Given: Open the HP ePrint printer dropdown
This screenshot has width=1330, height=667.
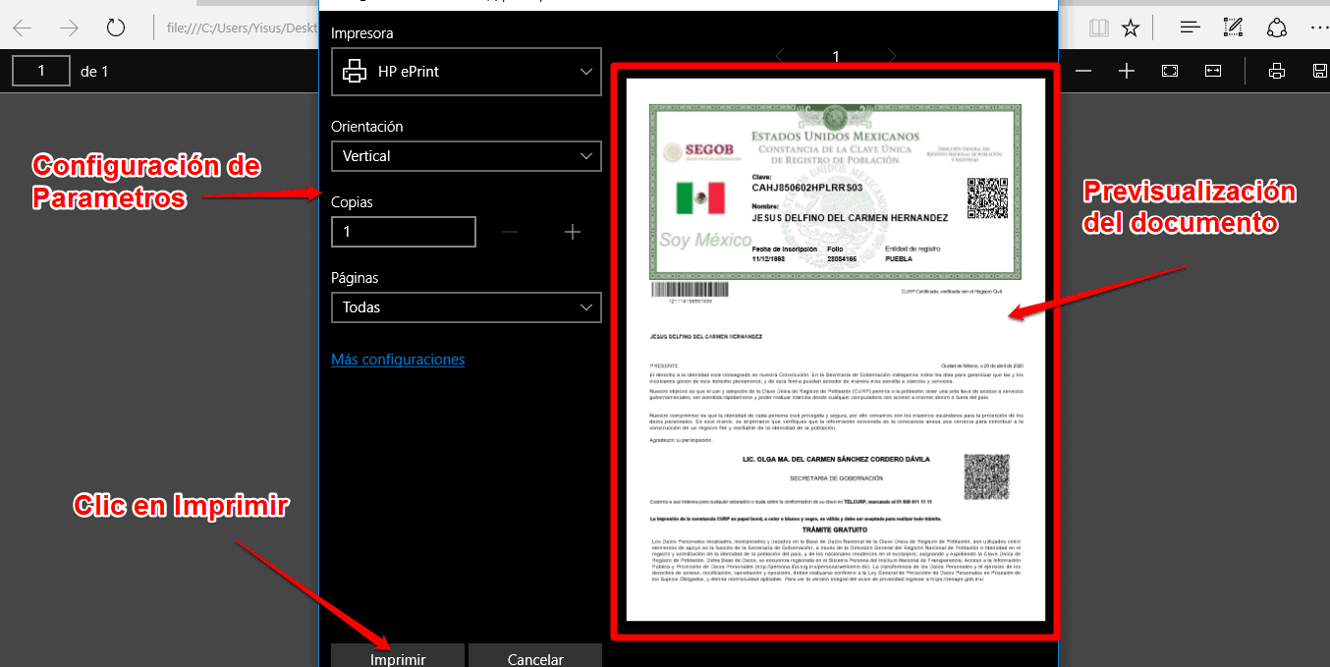Looking at the screenshot, I should click(466, 72).
